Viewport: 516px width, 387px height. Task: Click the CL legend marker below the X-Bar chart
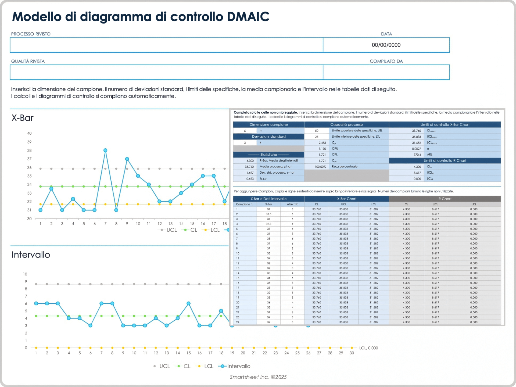[185, 230]
